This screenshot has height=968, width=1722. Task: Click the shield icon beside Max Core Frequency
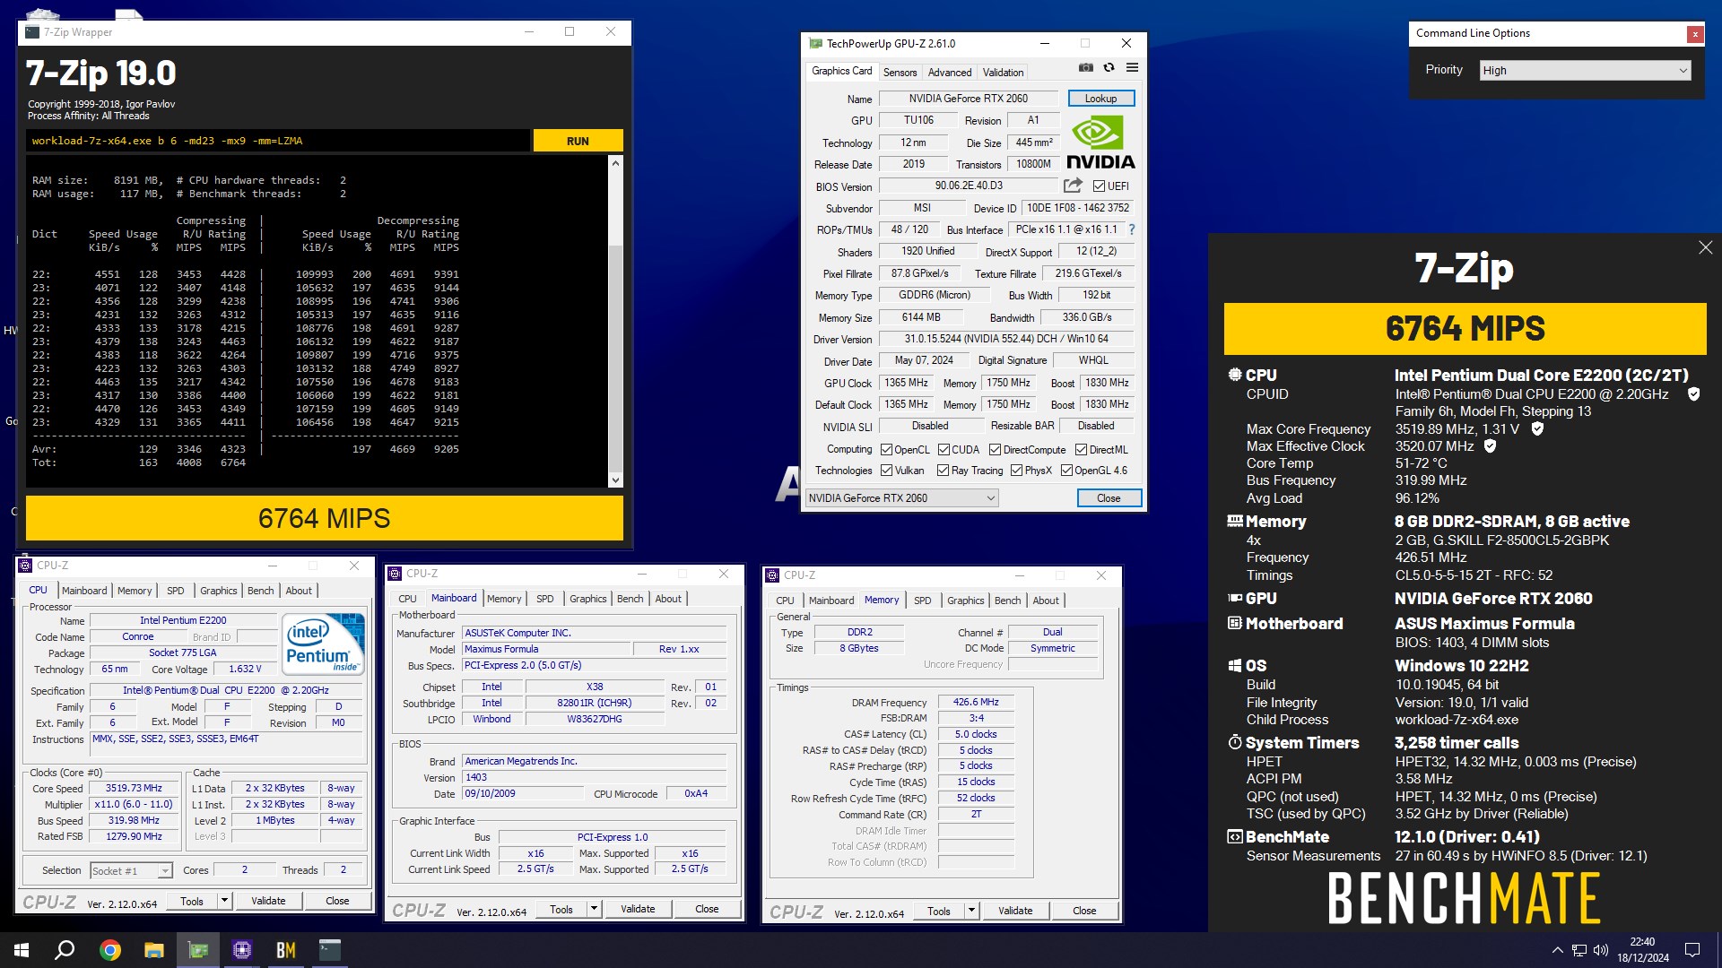1537,429
